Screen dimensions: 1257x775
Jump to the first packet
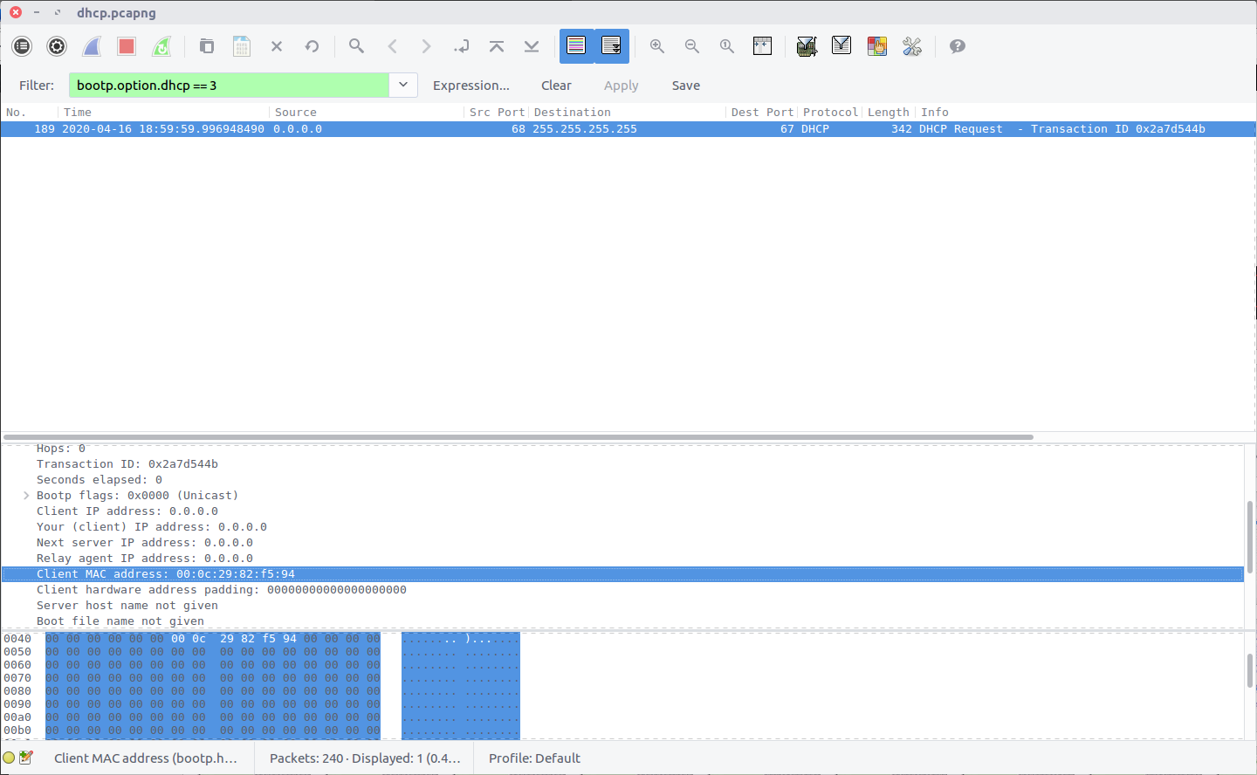(497, 46)
